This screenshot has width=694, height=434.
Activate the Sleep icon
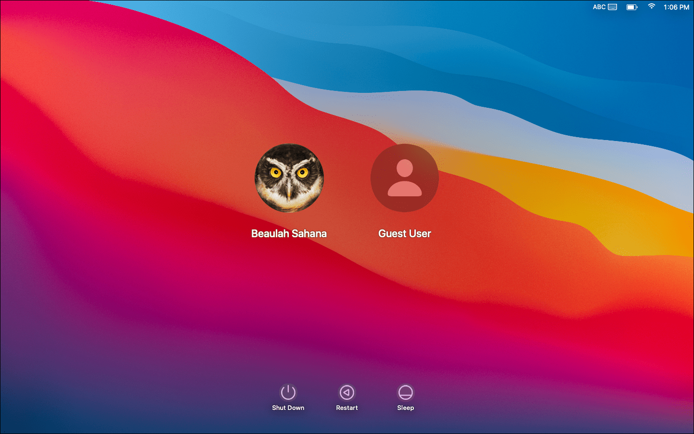point(405,392)
